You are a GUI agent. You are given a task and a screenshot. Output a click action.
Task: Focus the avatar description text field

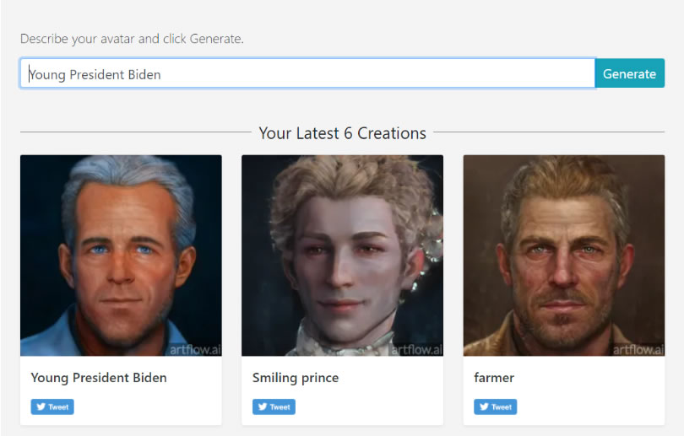(307, 73)
